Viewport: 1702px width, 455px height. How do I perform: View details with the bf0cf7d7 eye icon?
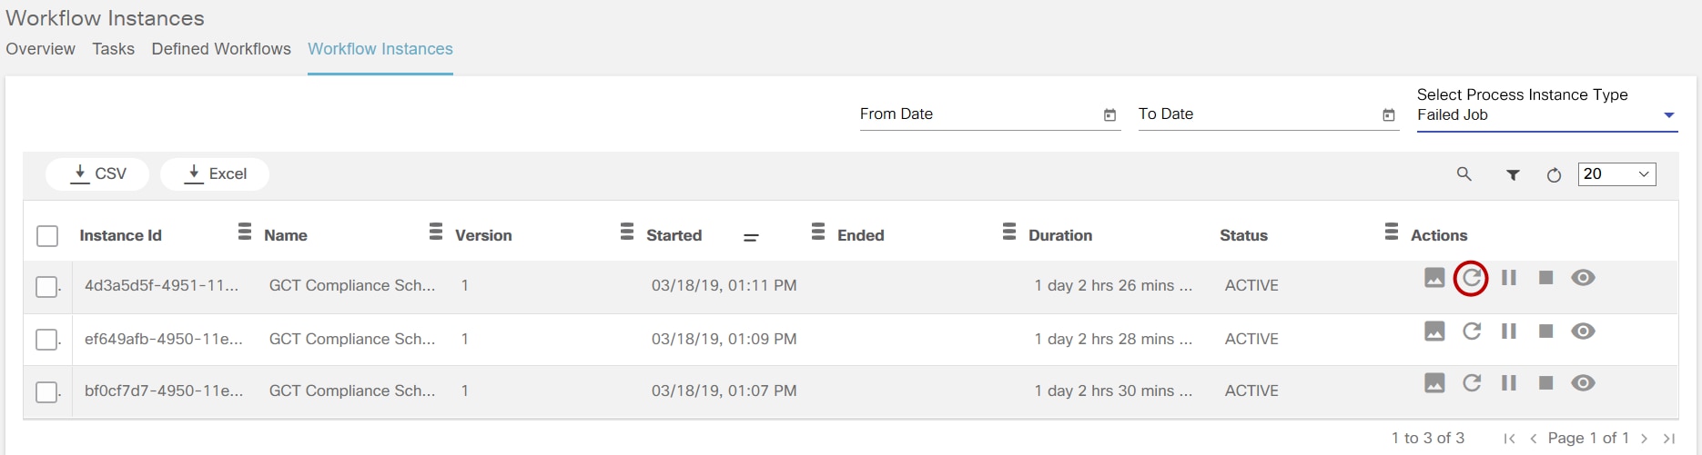(1583, 383)
